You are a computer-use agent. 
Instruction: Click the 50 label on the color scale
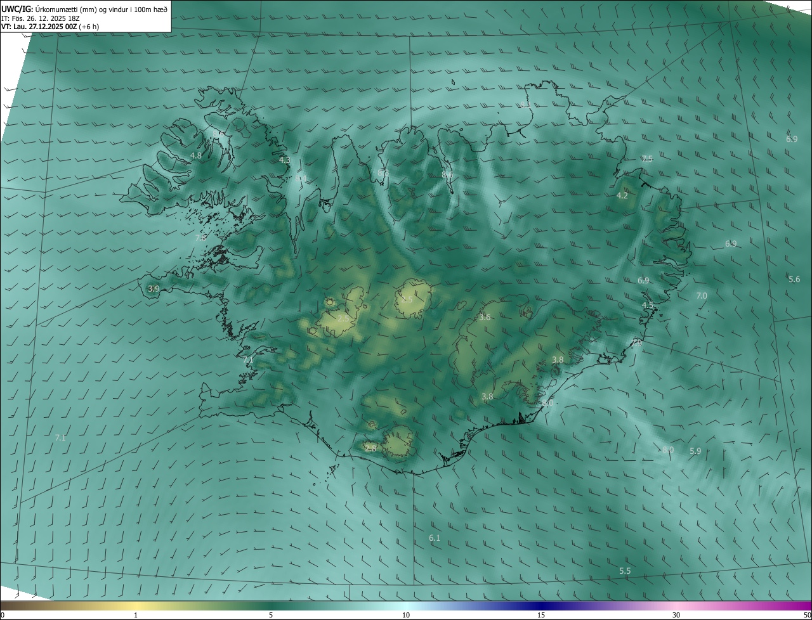click(807, 616)
